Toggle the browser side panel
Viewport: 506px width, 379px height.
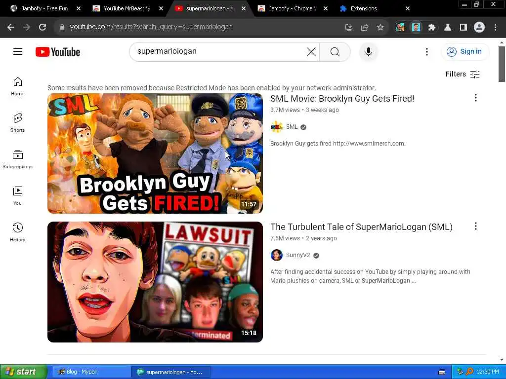click(x=464, y=28)
